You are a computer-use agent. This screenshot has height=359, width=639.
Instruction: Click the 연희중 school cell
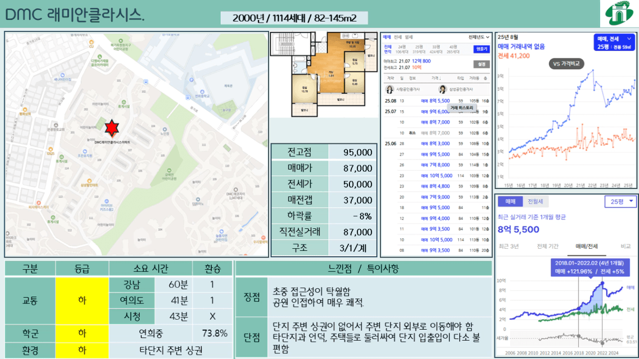pos(151,333)
